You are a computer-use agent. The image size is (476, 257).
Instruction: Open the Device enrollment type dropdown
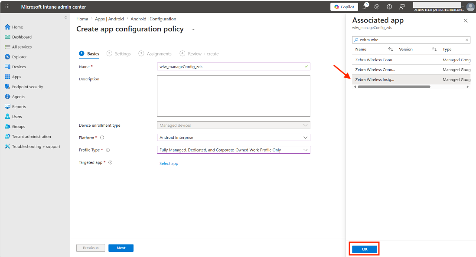pyautogui.click(x=233, y=125)
